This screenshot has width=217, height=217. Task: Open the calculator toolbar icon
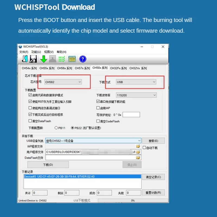coord(72,59)
